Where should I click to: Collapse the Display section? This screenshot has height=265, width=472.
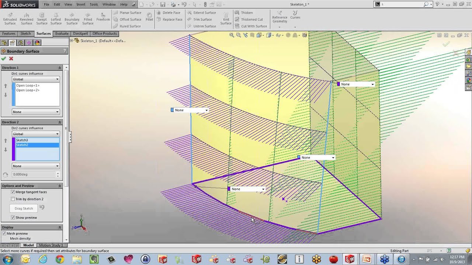tap(60, 227)
